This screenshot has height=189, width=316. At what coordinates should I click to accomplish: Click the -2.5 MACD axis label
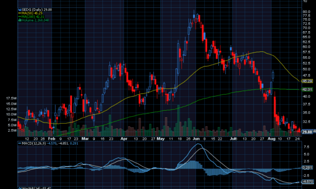point(306,176)
